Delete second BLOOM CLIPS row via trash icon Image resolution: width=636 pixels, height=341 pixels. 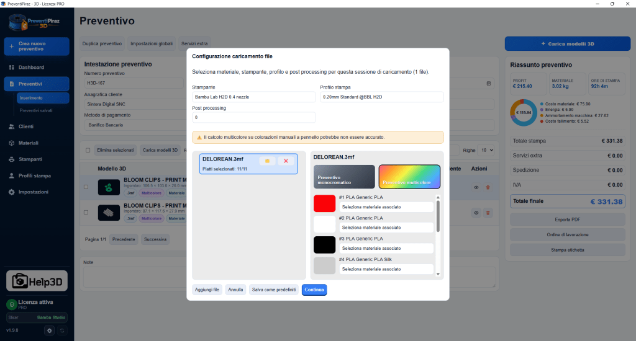(488, 213)
